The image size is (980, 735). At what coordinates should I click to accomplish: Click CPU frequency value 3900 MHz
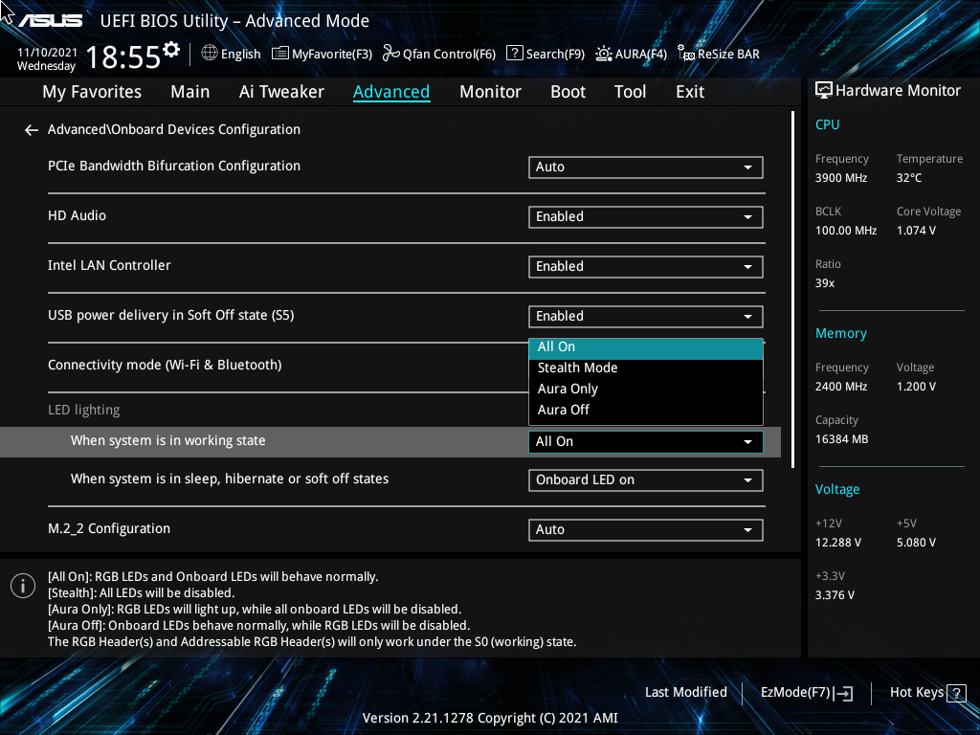pyautogui.click(x=841, y=178)
